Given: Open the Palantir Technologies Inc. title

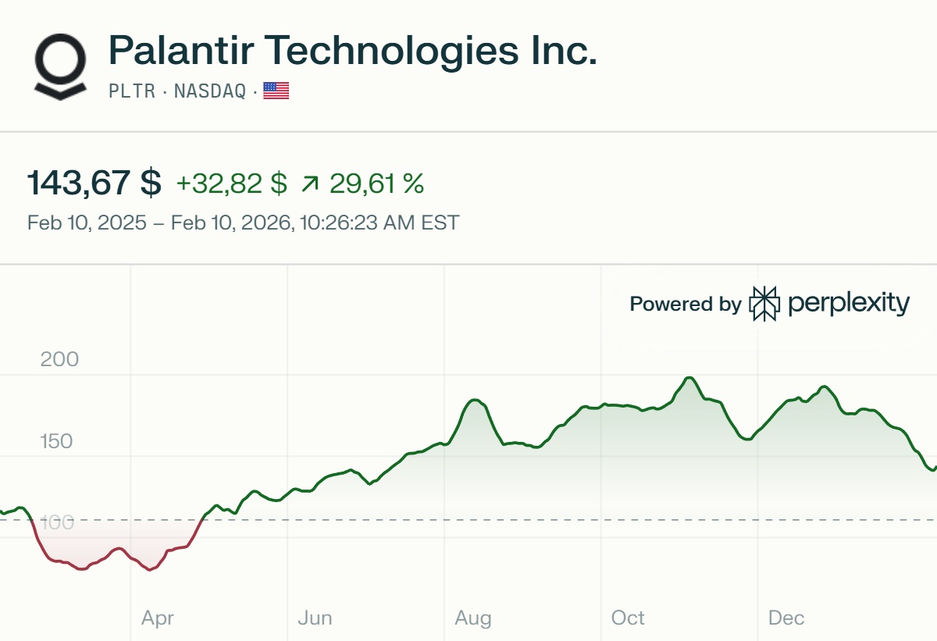Looking at the screenshot, I should pos(352,50).
